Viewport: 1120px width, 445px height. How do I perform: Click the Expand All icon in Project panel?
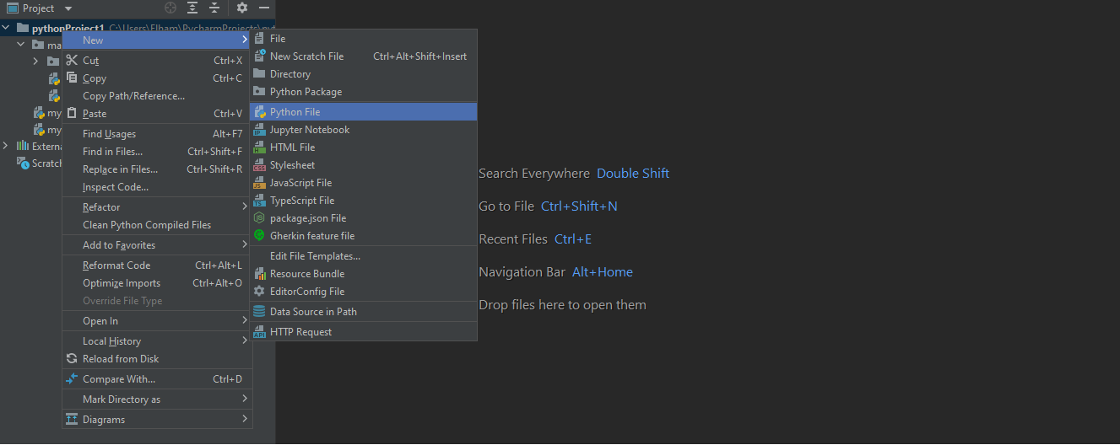click(192, 8)
